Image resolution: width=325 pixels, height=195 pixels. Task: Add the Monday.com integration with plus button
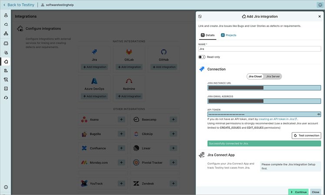(121, 162)
